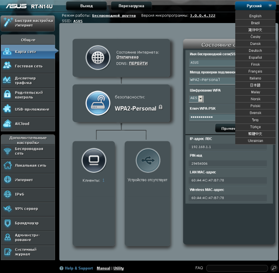Click the USB device icon
Screen dimensions: 279x273
pos(148,160)
